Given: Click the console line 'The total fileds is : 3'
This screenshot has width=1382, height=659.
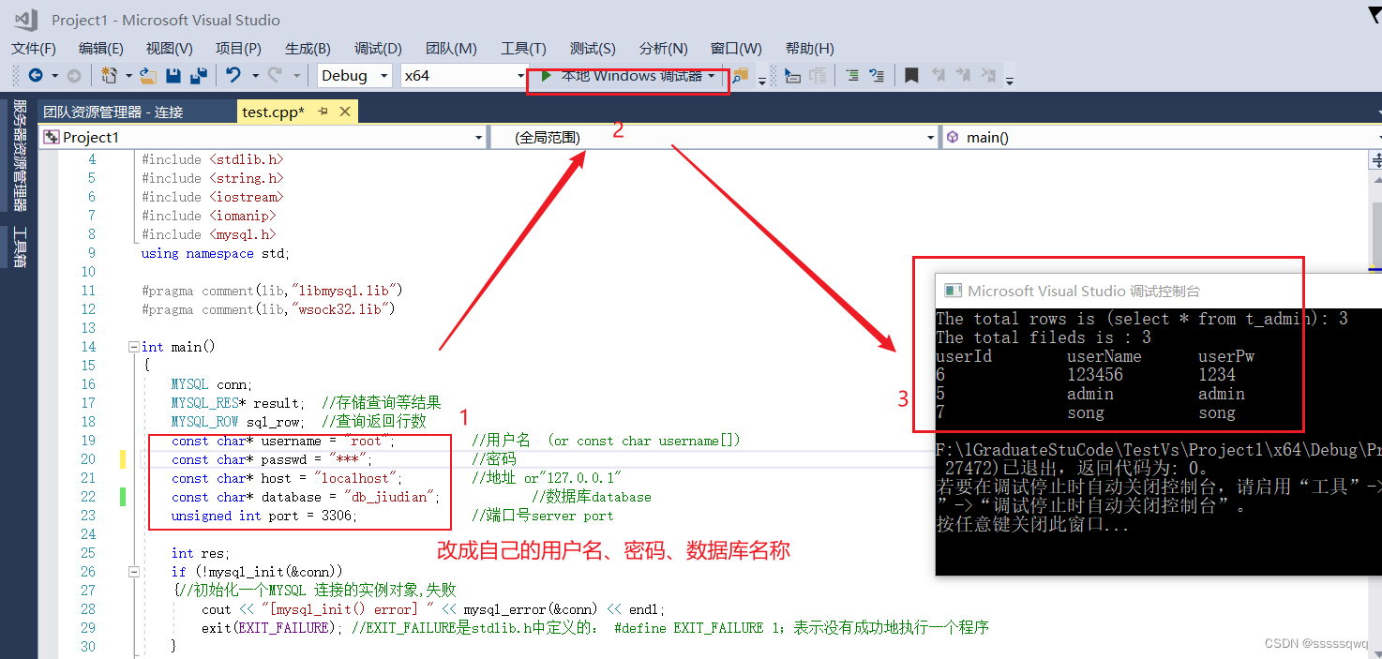Looking at the screenshot, I should click(1044, 337).
